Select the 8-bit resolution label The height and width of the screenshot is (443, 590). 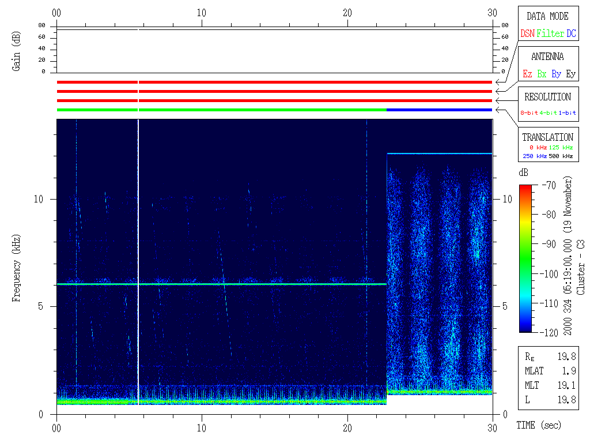(529, 113)
